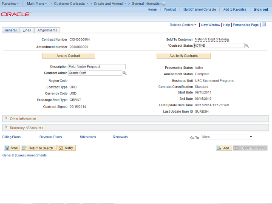Open the Main Menu dropdown
The width and height of the screenshot is (272, 204).
[37, 3]
